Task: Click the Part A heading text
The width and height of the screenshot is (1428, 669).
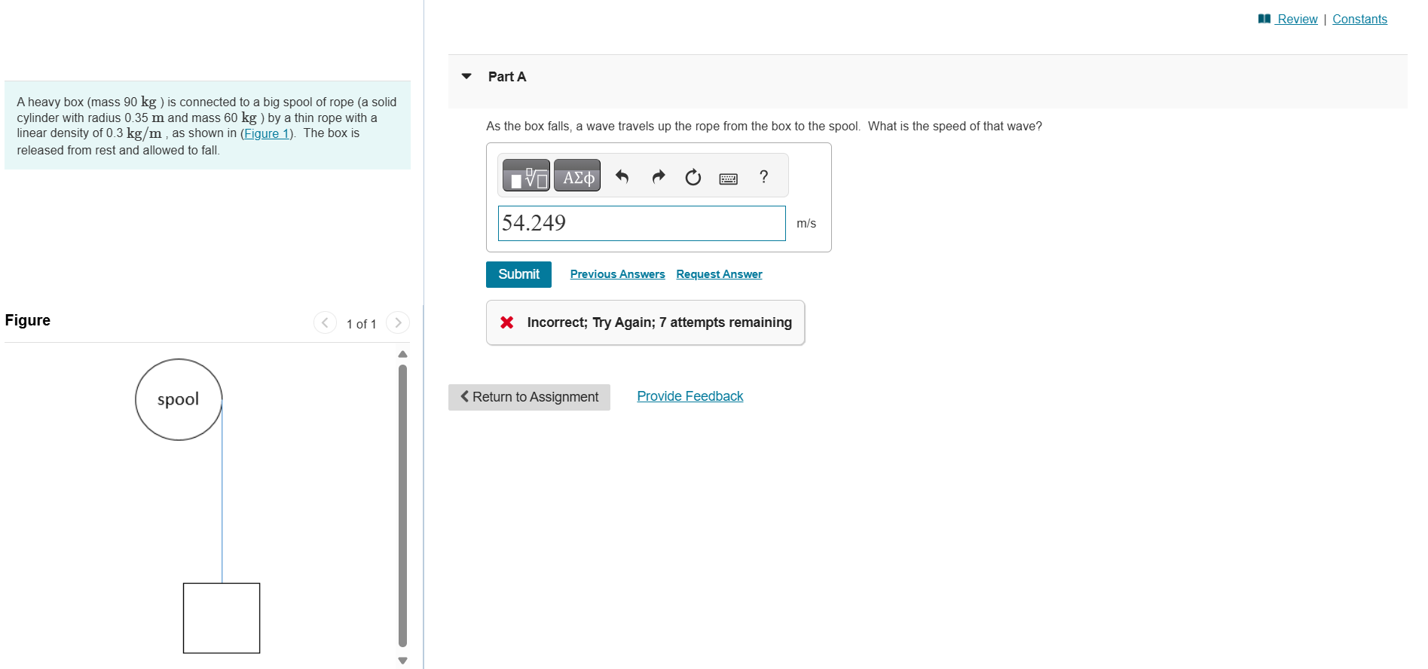Action: pyautogui.click(x=507, y=77)
